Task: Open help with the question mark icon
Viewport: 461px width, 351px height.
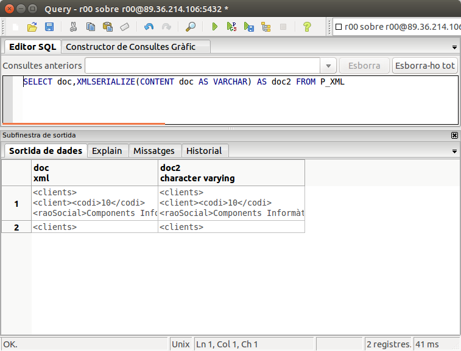Action: (x=307, y=27)
